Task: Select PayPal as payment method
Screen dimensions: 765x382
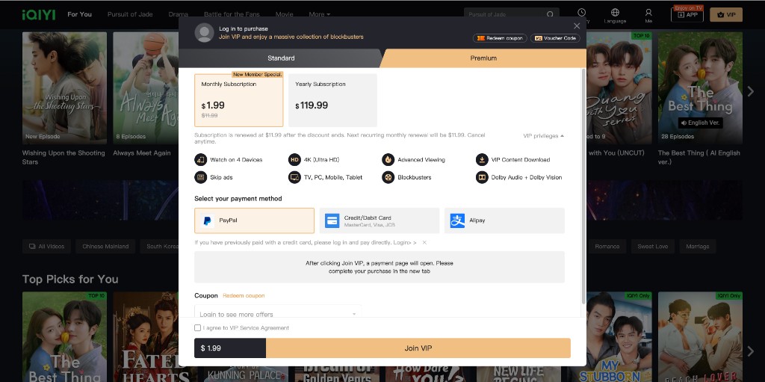Action: (254, 221)
